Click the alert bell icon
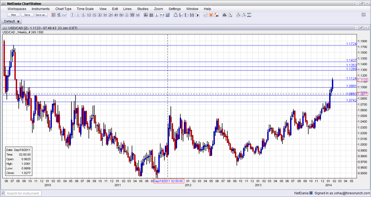 pyautogui.click(x=176, y=15)
